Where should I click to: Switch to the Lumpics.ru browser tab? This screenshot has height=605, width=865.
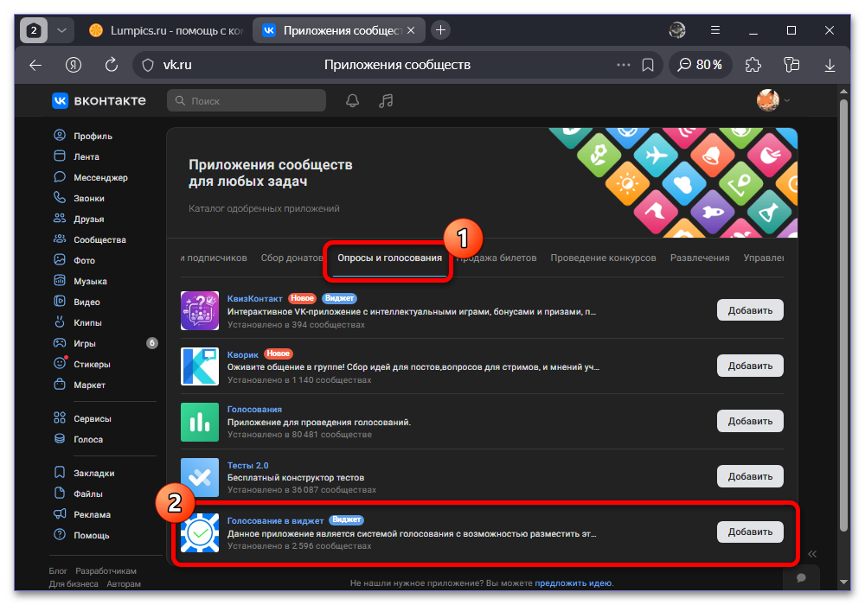(165, 30)
